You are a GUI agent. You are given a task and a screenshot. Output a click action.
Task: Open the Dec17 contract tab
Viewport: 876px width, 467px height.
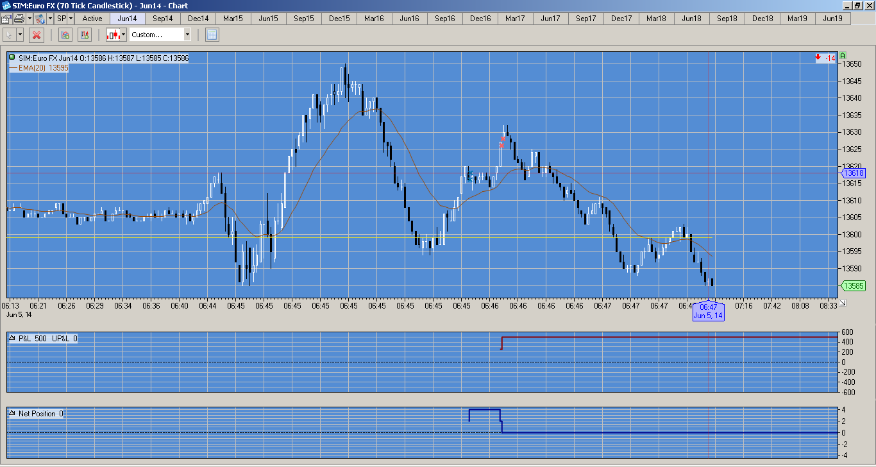(621, 19)
